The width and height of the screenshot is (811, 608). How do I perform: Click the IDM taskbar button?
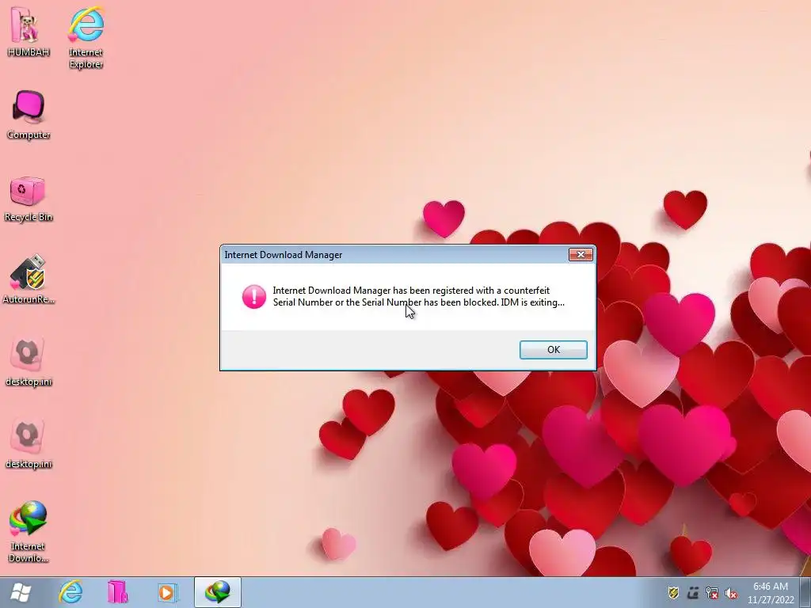click(217, 592)
